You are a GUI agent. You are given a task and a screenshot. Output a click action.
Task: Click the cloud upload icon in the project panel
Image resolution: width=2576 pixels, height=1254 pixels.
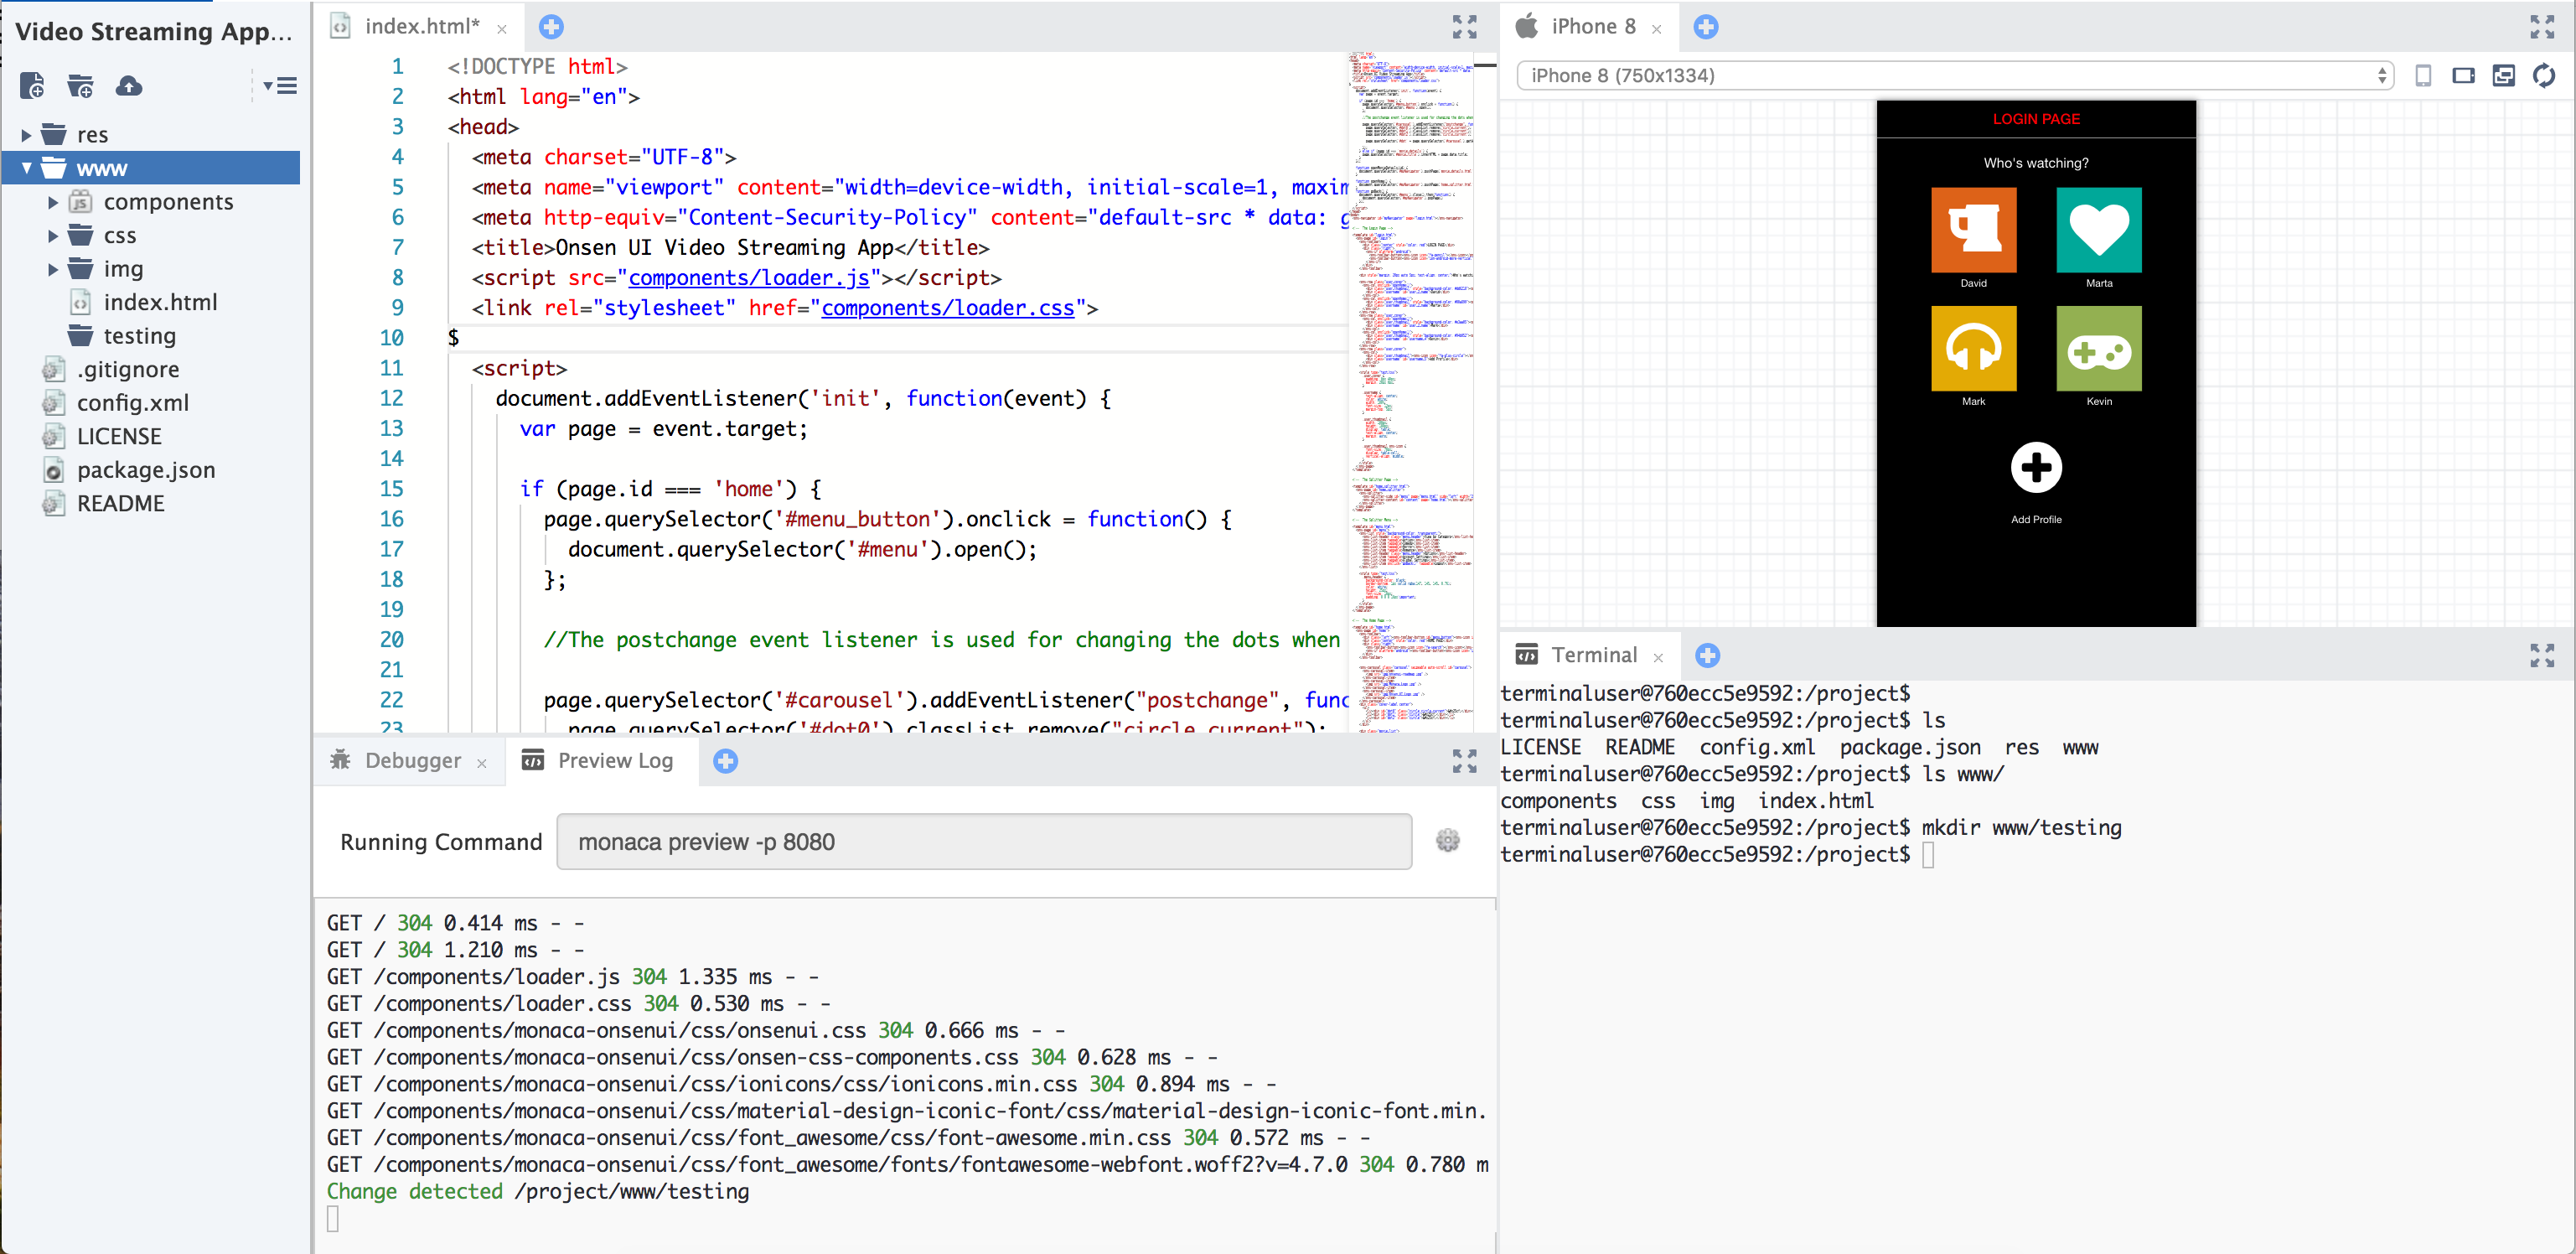coord(130,86)
